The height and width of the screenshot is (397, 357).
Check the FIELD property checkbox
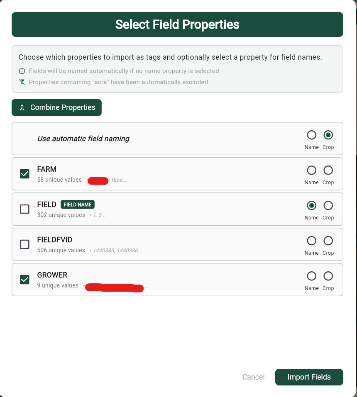pyautogui.click(x=24, y=209)
